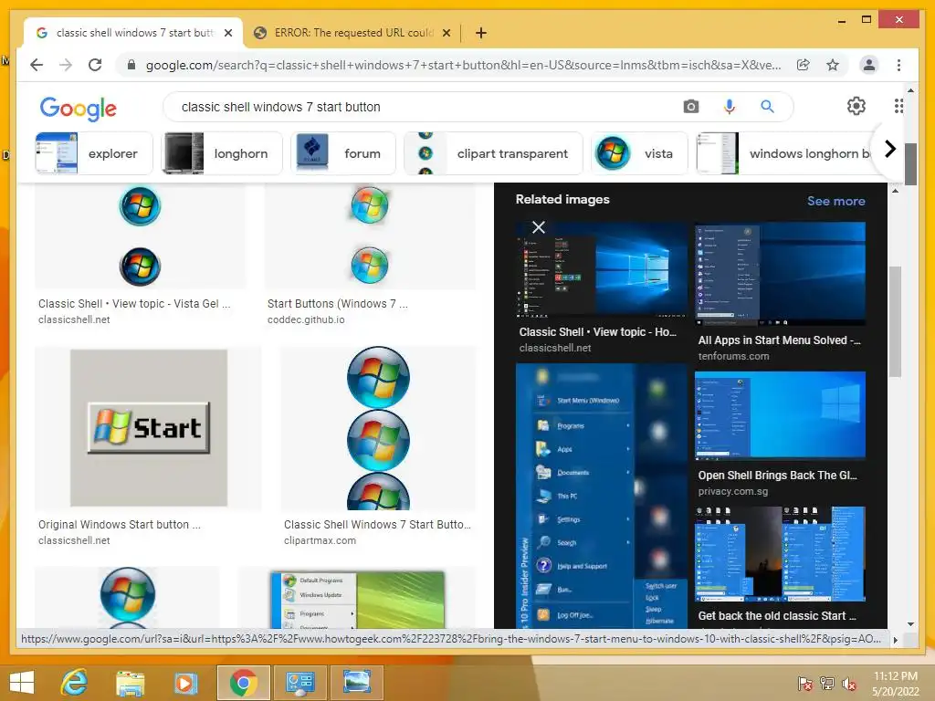Open control panel taskbar icon
Image resolution: width=935 pixels, height=701 pixels.
tap(299, 683)
